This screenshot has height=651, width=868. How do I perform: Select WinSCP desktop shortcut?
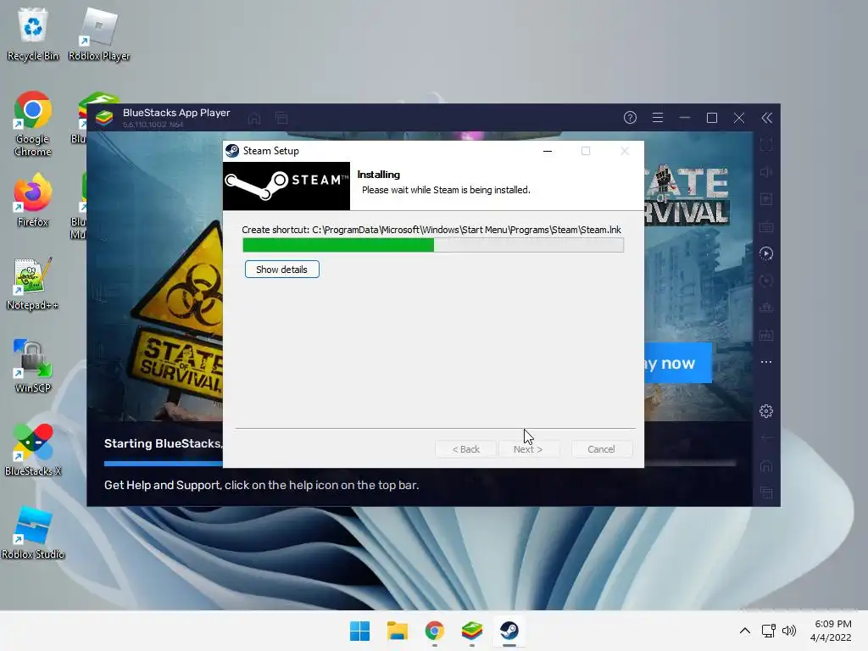[33, 366]
